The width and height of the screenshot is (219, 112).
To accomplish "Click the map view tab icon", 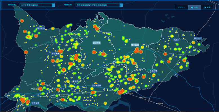I will (193, 8).
